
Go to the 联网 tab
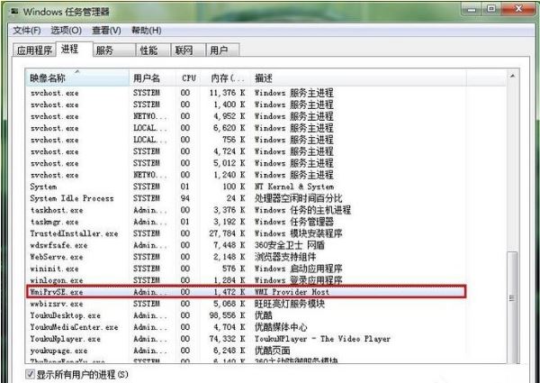coord(188,50)
